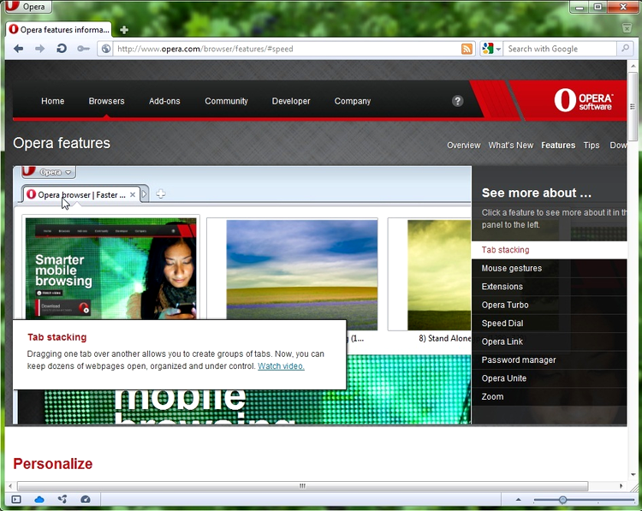This screenshot has height=511, width=642.
Task: Click the Opera features page heading
Action: pyautogui.click(x=62, y=143)
